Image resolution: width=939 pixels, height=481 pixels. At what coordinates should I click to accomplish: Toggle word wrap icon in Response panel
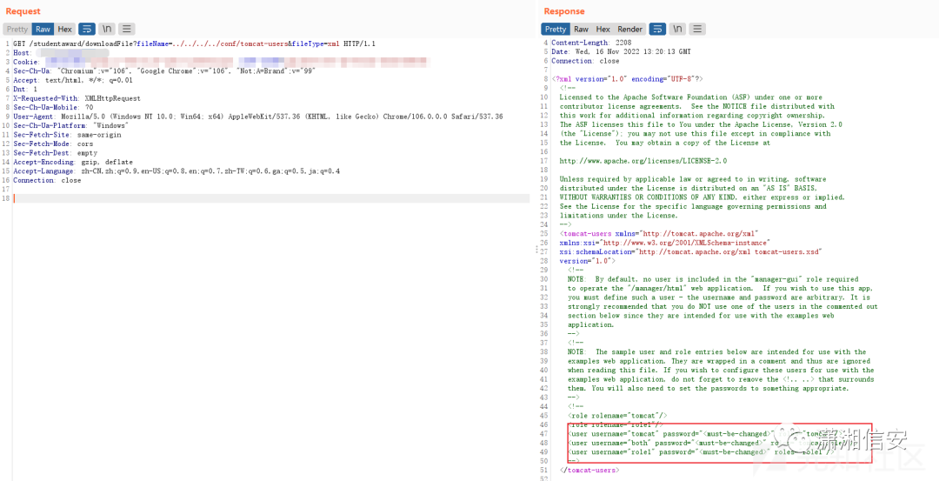[657, 29]
